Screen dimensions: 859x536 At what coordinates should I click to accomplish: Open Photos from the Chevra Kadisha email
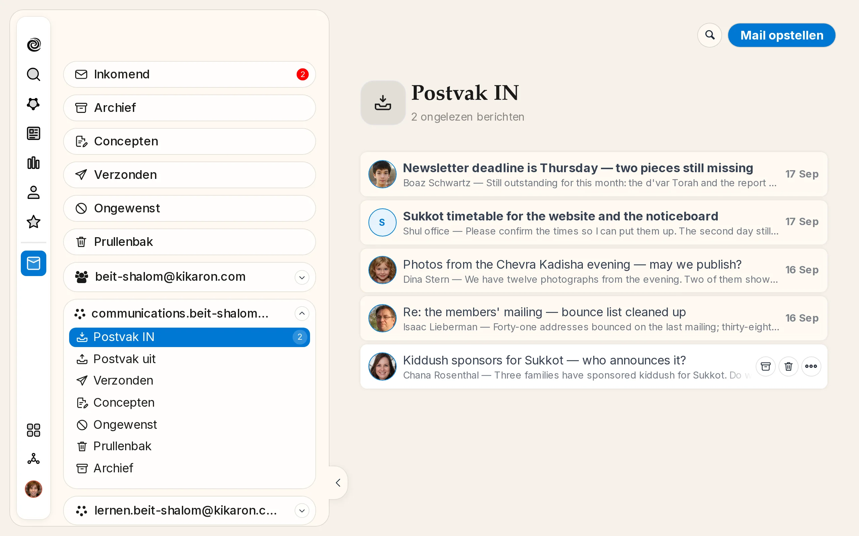594,270
